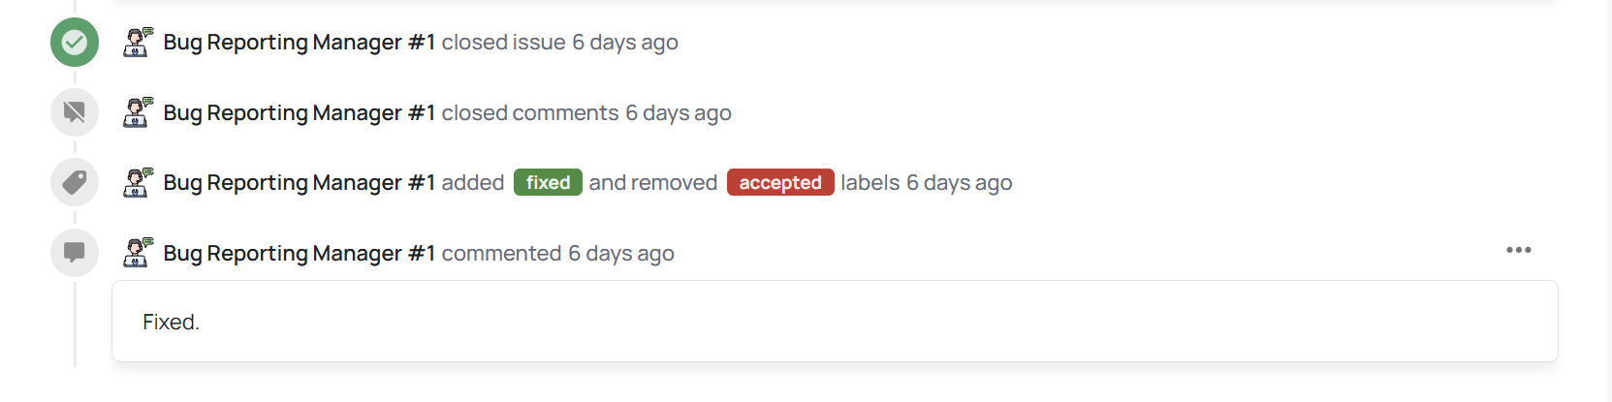Open Bug Reporting Manager #1 on closed issue row

point(300,43)
